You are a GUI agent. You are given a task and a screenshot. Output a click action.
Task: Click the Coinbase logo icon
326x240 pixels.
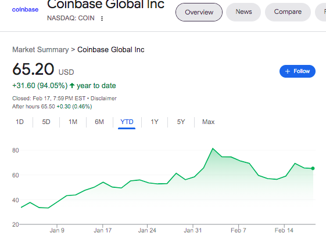click(x=25, y=9)
